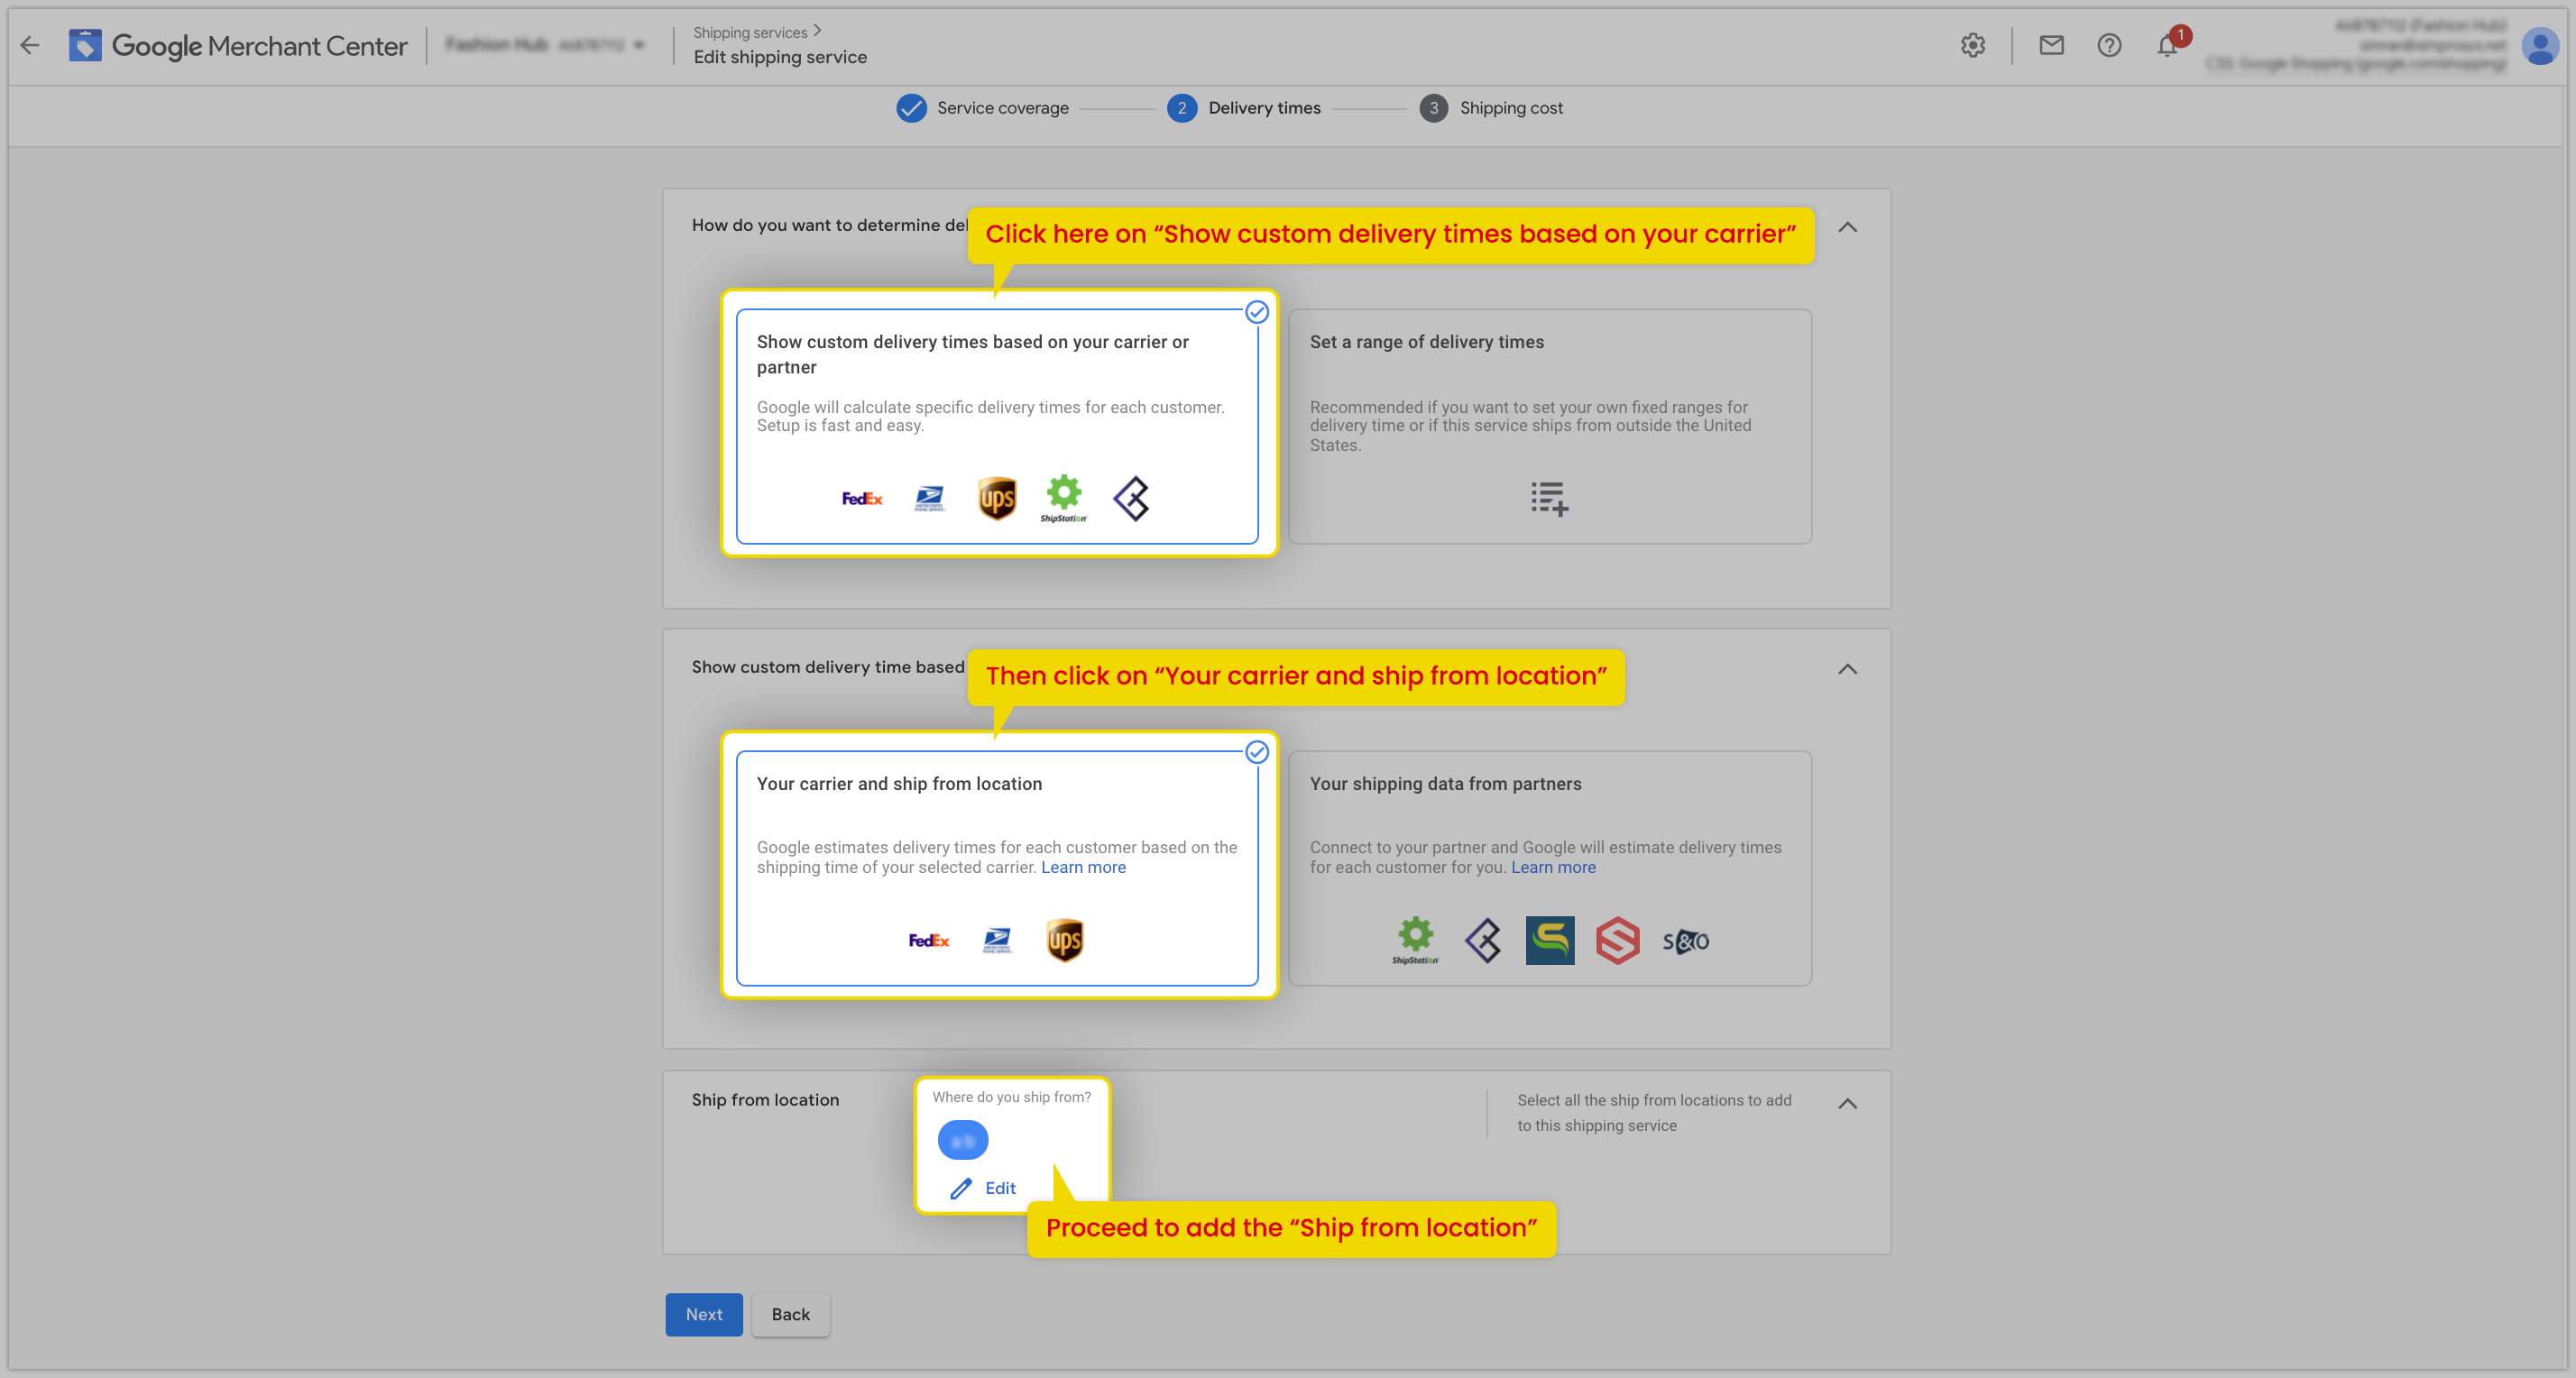Collapse the 'Show custom delivery time based' section
The width and height of the screenshot is (2576, 1378).
pos(1847,669)
